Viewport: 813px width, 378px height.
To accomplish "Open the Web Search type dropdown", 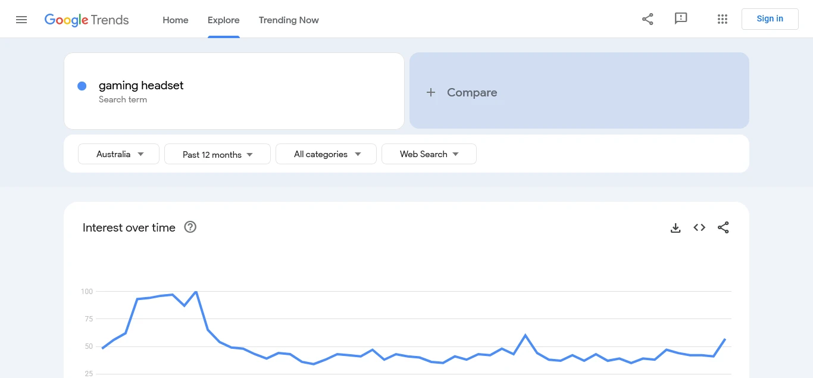I will (429, 154).
